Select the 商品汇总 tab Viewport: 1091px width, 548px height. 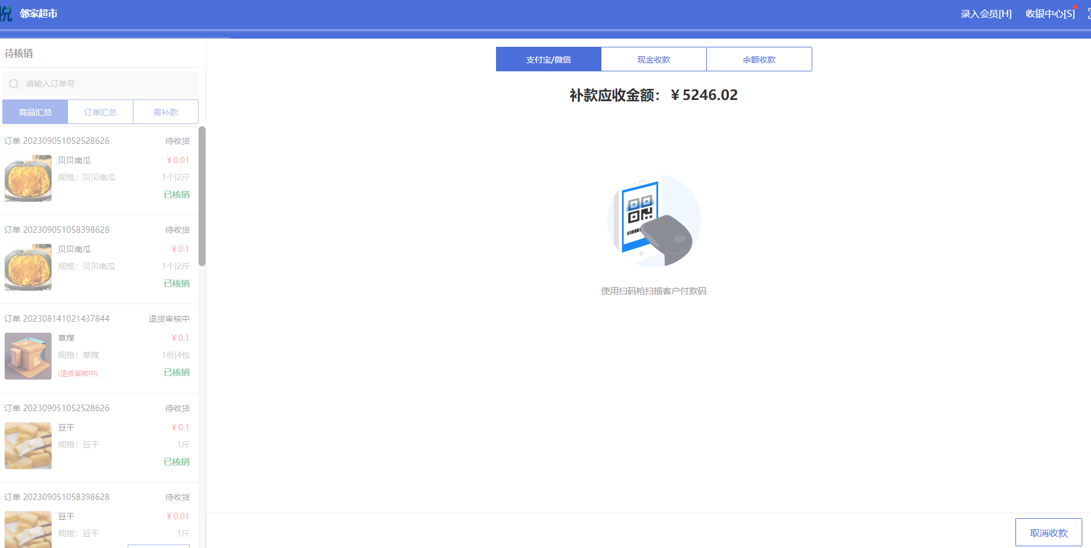click(35, 112)
